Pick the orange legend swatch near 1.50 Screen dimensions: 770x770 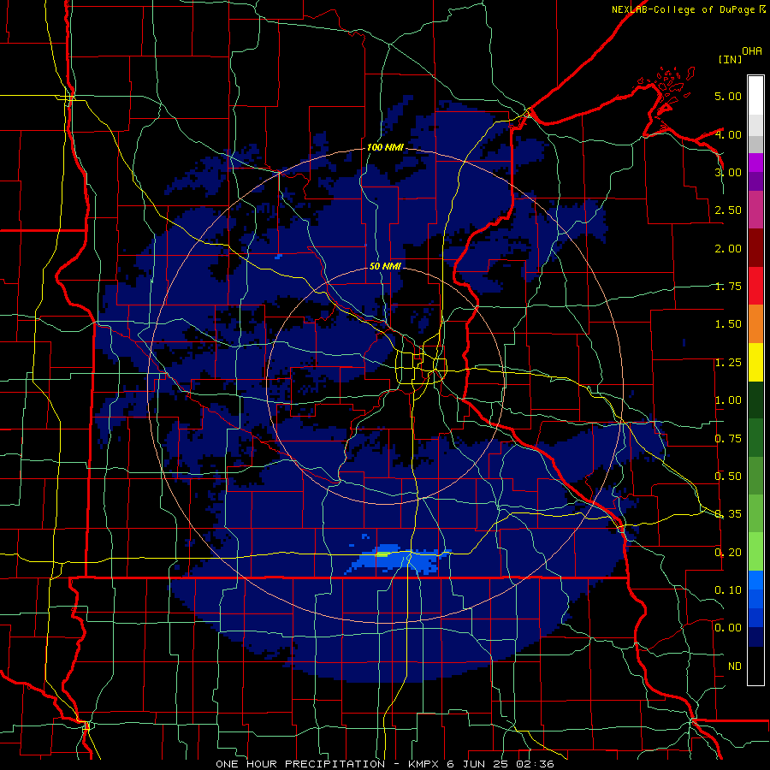coord(755,324)
